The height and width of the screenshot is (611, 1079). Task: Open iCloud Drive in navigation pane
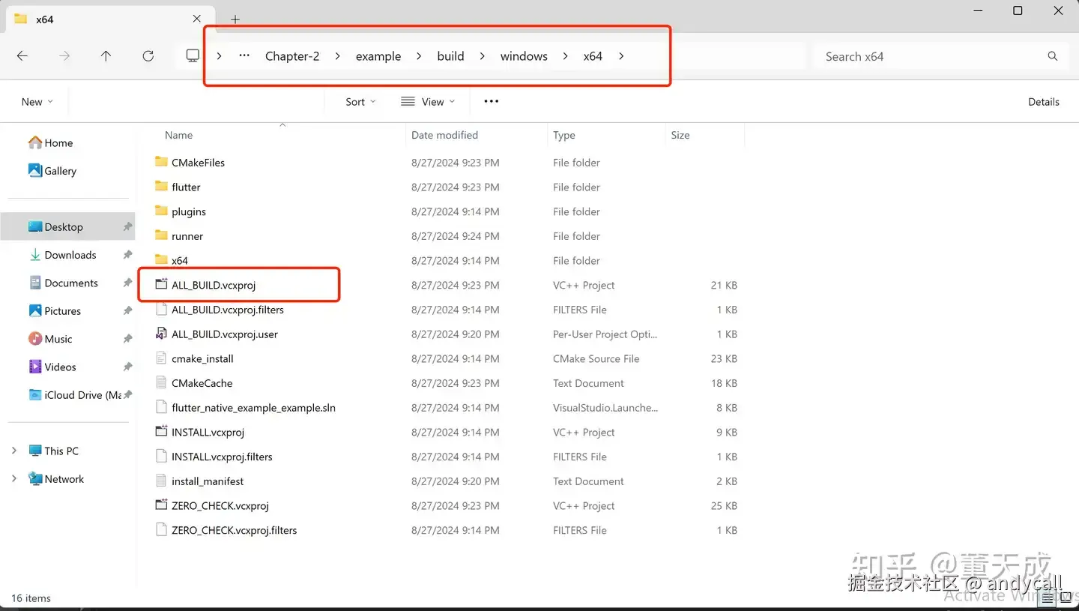coord(75,394)
